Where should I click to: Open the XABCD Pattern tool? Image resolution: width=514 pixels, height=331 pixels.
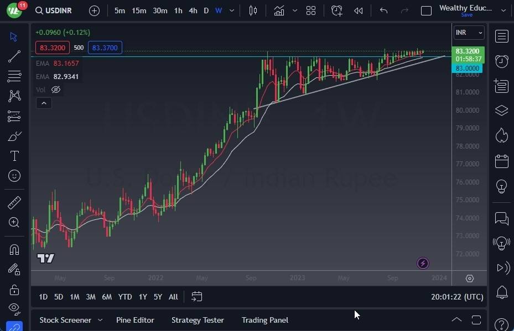pos(14,96)
